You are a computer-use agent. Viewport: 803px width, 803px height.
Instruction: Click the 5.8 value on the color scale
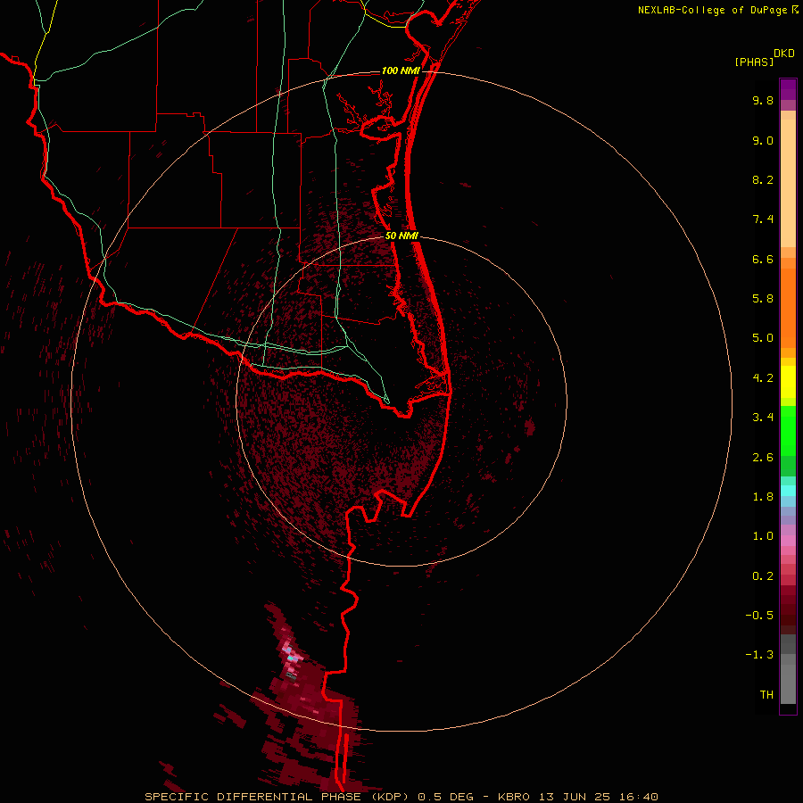763,299
